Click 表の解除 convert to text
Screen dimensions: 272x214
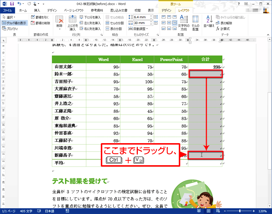[224, 23]
